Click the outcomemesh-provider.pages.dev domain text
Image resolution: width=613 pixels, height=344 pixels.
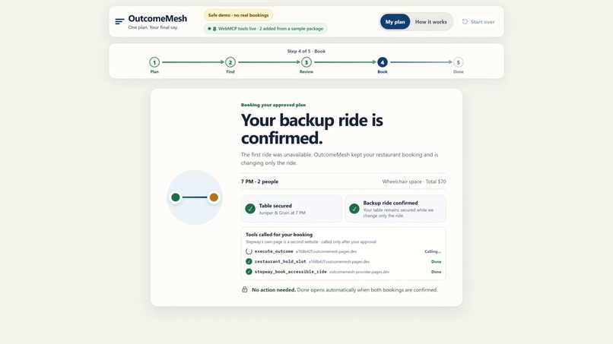click(x=359, y=272)
